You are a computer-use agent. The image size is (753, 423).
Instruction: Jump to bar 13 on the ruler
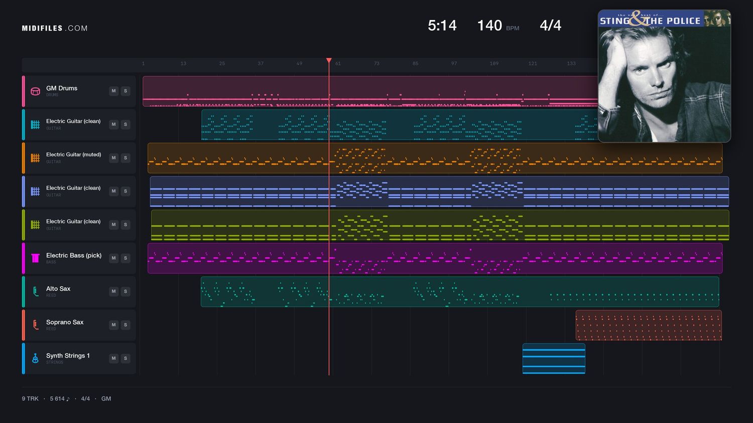pos(183,64)
